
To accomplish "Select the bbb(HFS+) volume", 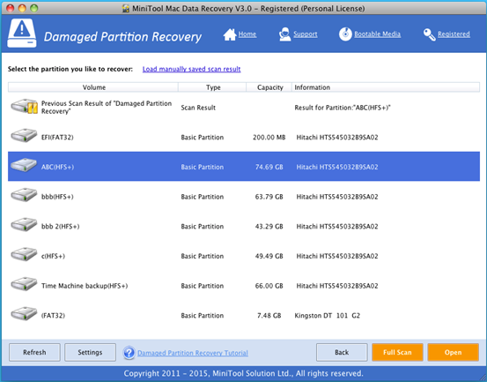I will pyautogui.click(x=57, y=197).
